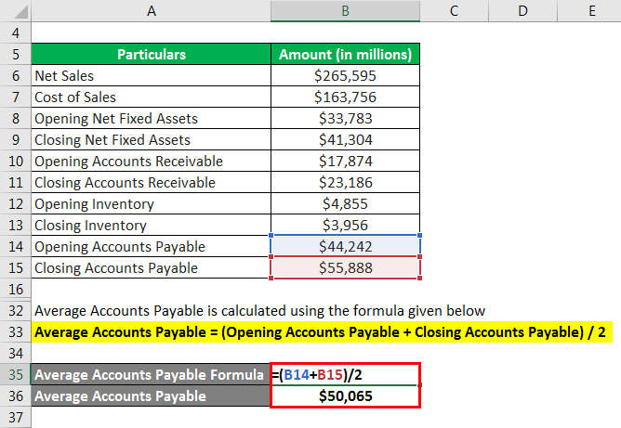Viewport: 621px width, 428px height.
Task: Select the Net Sales label cell
Action: click(x=151, y=75)
